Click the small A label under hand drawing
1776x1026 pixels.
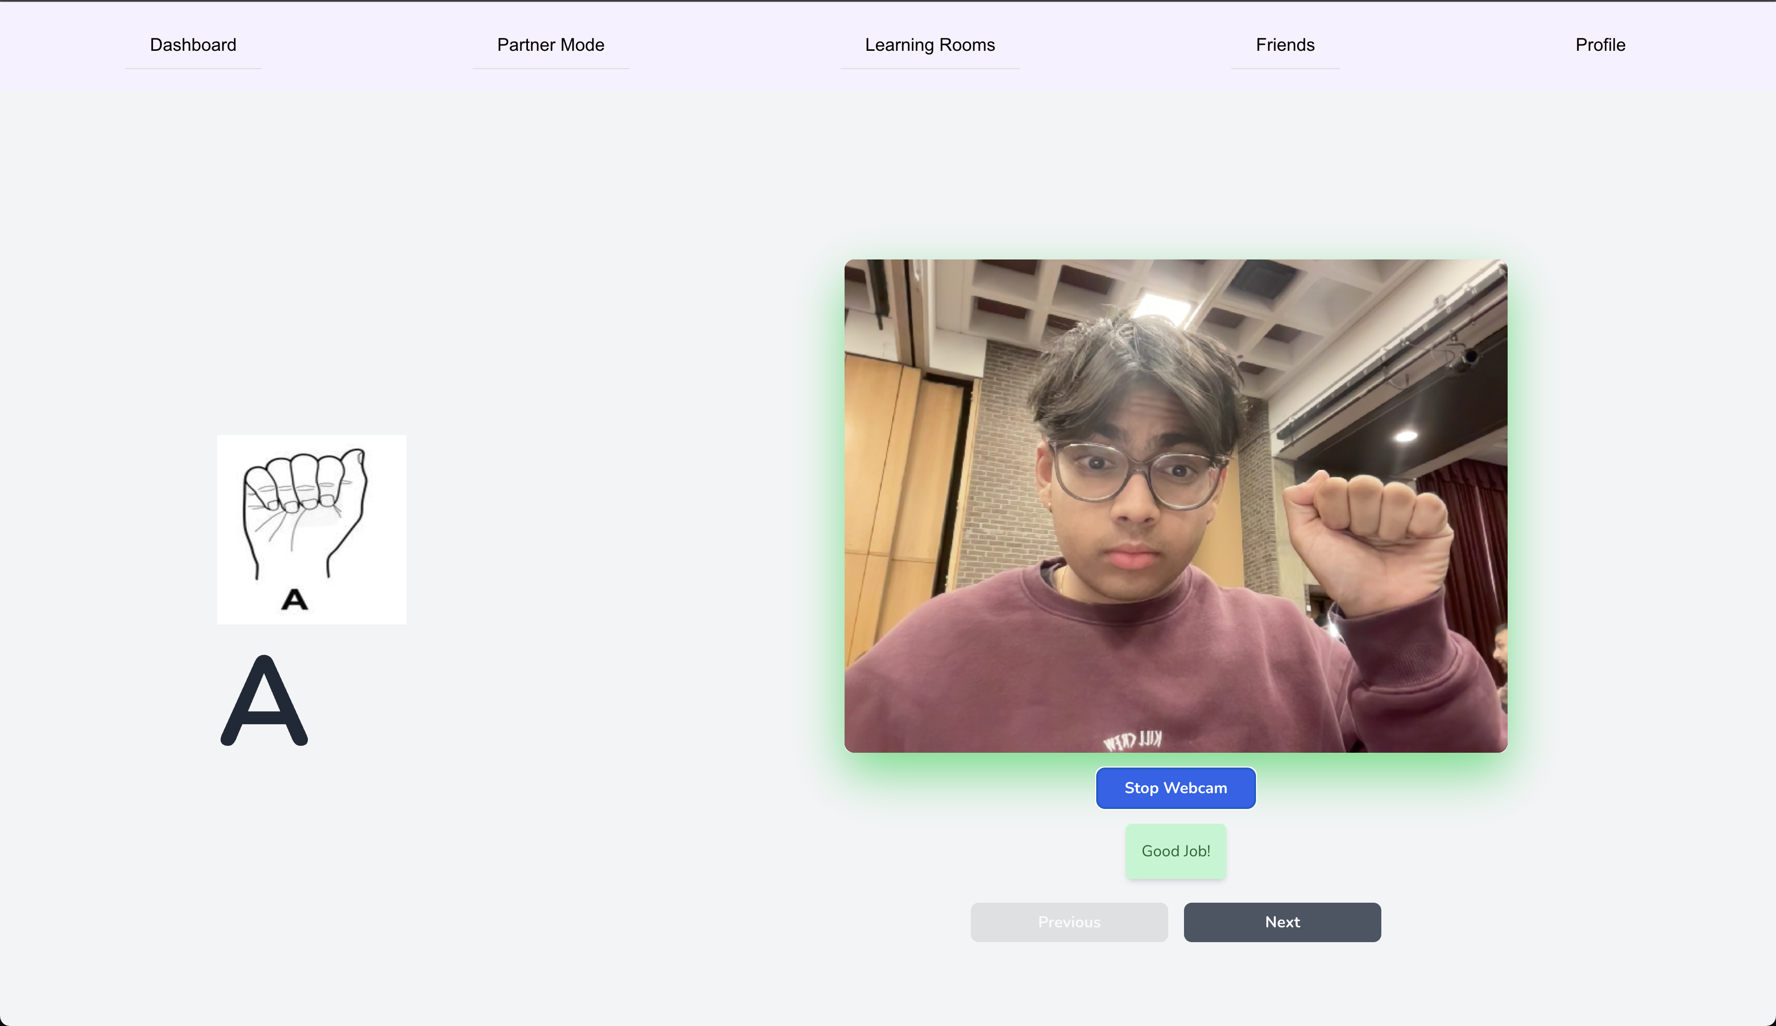295,600
